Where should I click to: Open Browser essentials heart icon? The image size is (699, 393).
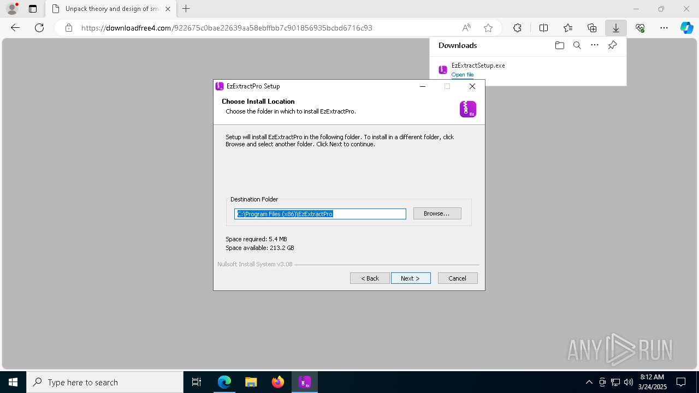tap(640, 28)
